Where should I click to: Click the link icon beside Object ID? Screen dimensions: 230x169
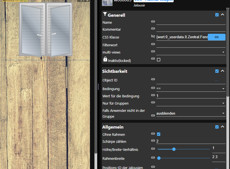click(153, 79)
